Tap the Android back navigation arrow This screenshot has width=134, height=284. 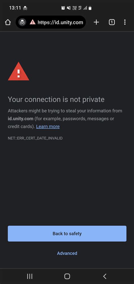tap(105, 276)
